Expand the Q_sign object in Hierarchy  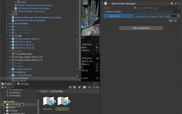pos(10,36)
